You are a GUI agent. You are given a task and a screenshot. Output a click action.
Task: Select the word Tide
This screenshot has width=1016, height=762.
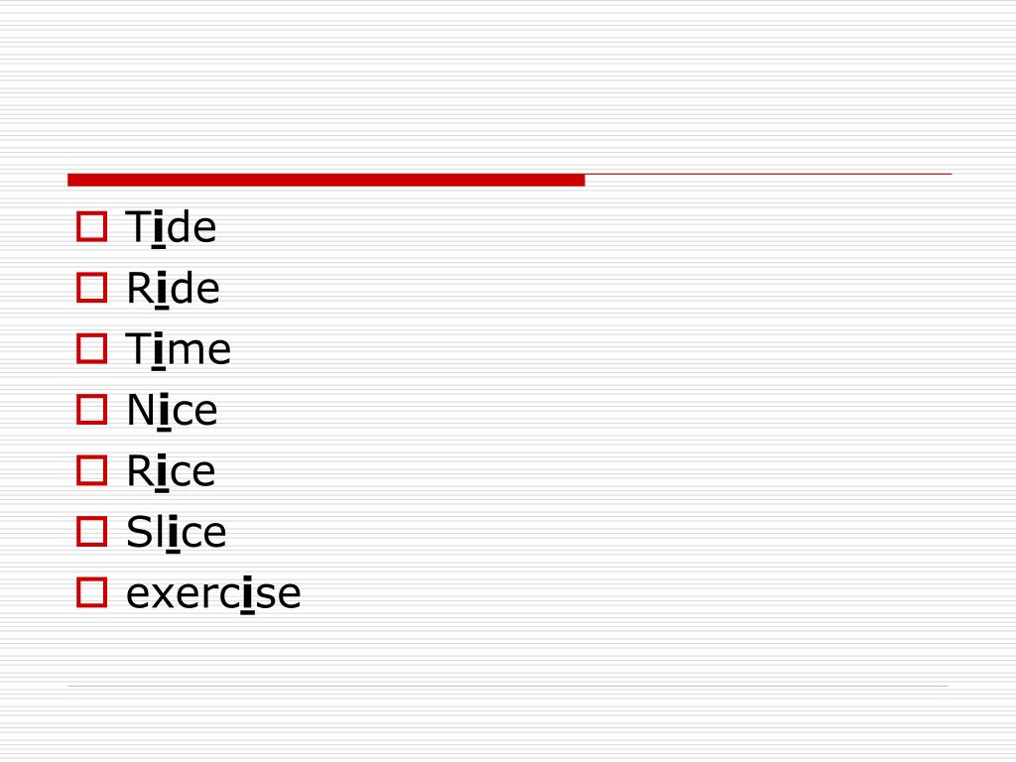[x=171, y=228]
